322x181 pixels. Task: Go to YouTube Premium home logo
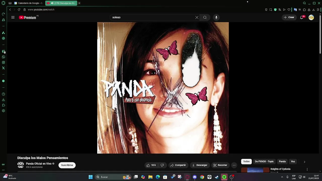point(28,17)
